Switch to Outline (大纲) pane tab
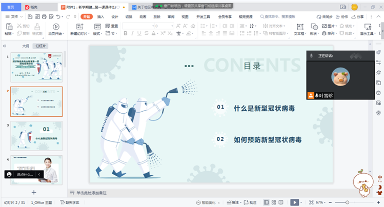 tap(26, 46)
